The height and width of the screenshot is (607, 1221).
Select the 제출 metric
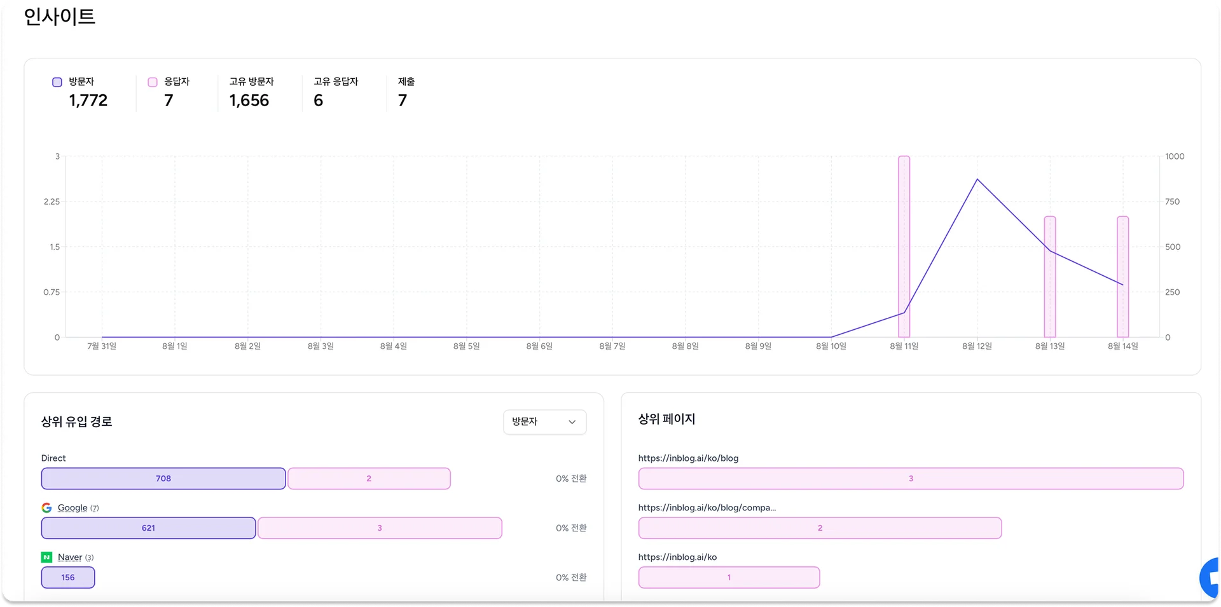coord(406,92)
